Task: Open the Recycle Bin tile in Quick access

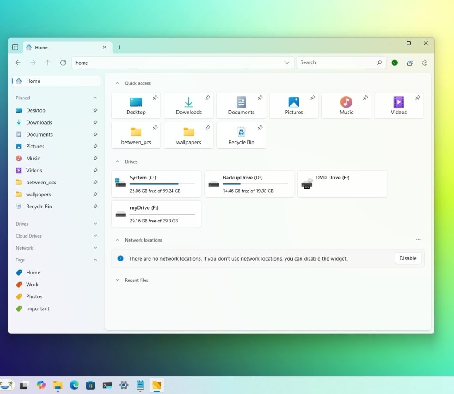Action: click(241, 136)
